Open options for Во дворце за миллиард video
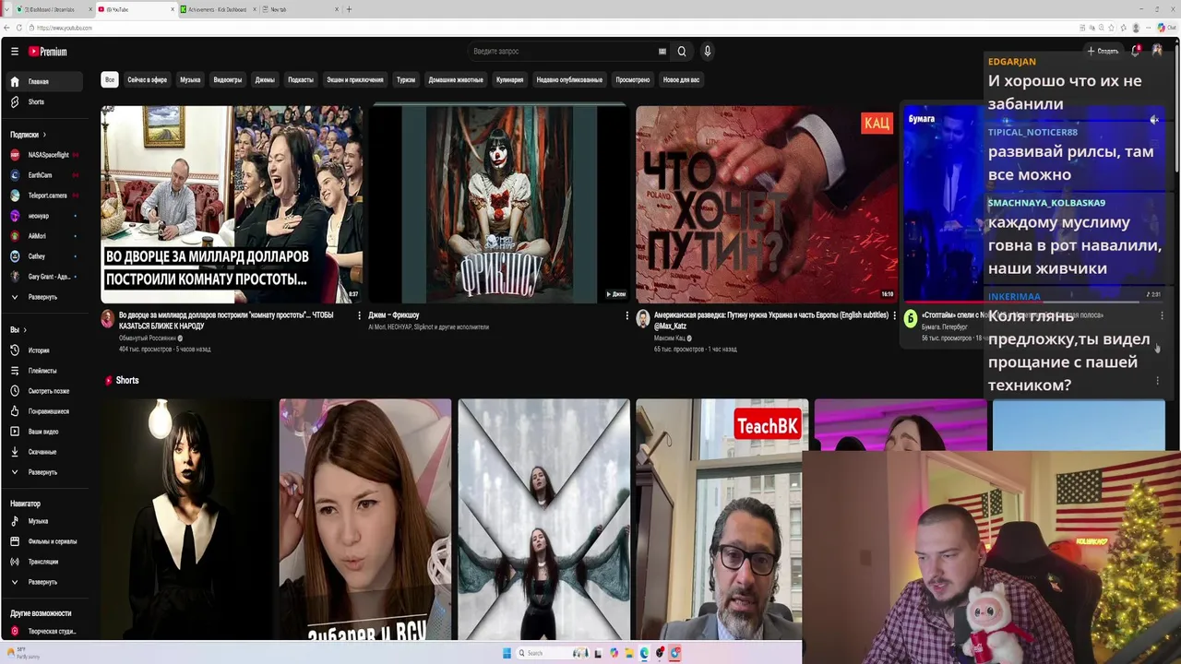1181x664 pixels. click(x=359, y=315)
